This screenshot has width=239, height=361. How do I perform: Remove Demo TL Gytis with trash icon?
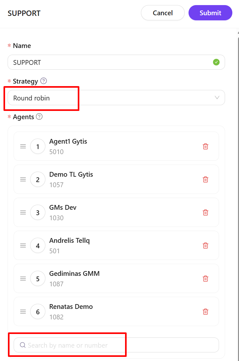point(205,180)
